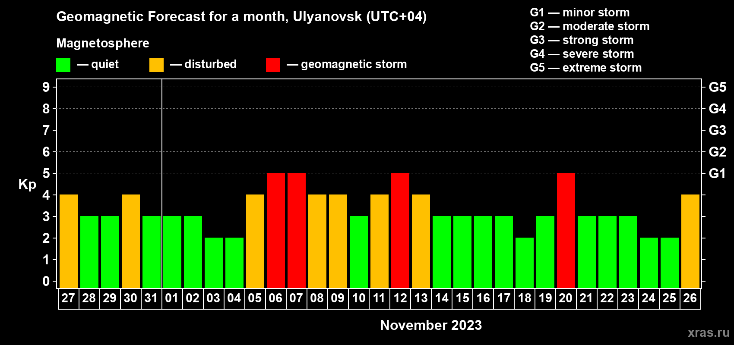Click date label 27 on the axis
Image resolution: width=734 pixels, height=345 pixels.
(x=68, y=298)
